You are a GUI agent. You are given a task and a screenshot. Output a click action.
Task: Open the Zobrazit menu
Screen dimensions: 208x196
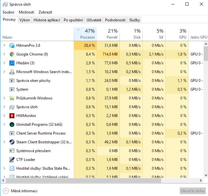(x=45, y=12)
